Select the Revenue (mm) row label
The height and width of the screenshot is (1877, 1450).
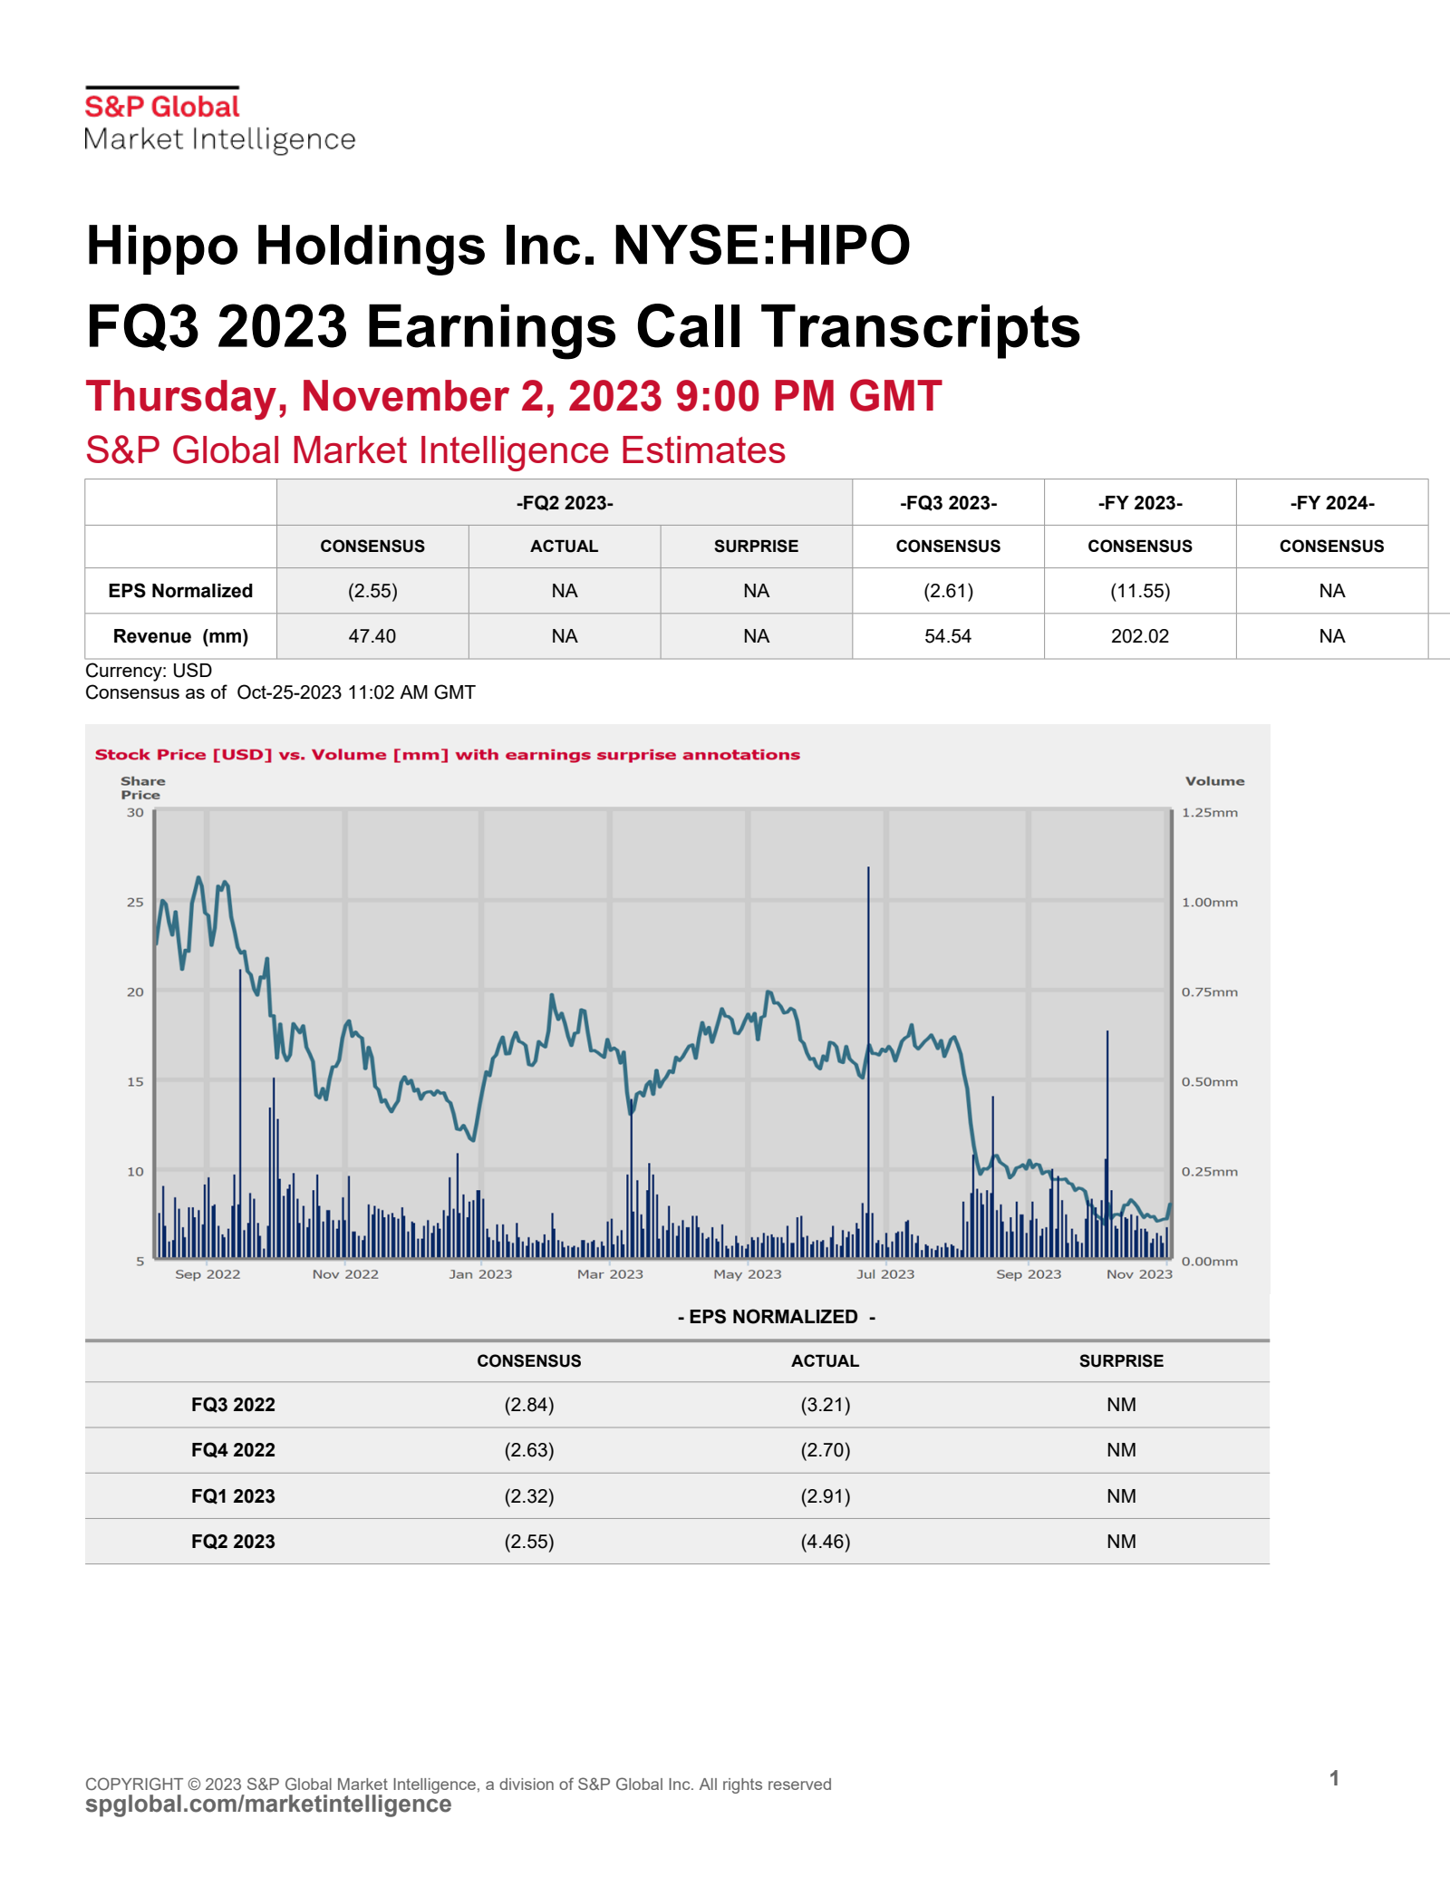pyautogui.click(x=180, y=636)
